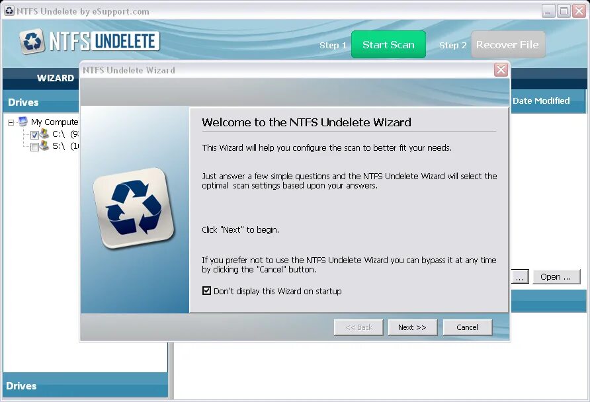Viewport: 590px width, 402px height.
Task: Click the Step 2 label
Action: (453, 45)
